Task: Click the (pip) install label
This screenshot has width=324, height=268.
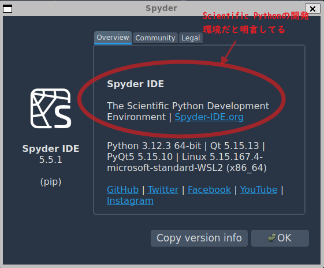Action: coord(51,181)
